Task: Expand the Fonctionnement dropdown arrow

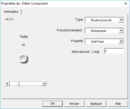Action: pyautogui.click(x=121, y=31)
